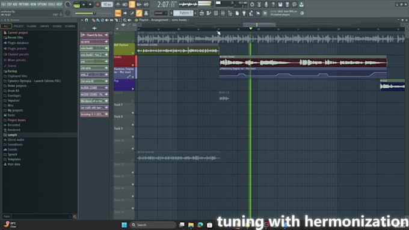This screenshot has width=409, height=230.
Task: Select the SOUNDS browser tab
Action: [x=57, y=26]
